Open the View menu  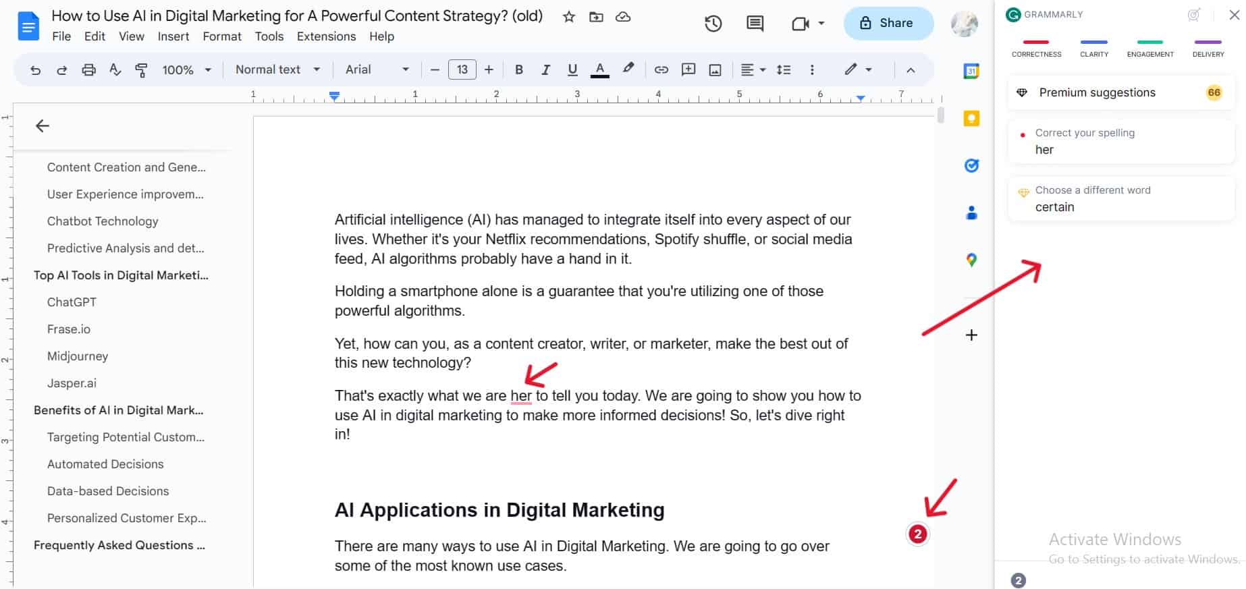[x=132, y=36]
